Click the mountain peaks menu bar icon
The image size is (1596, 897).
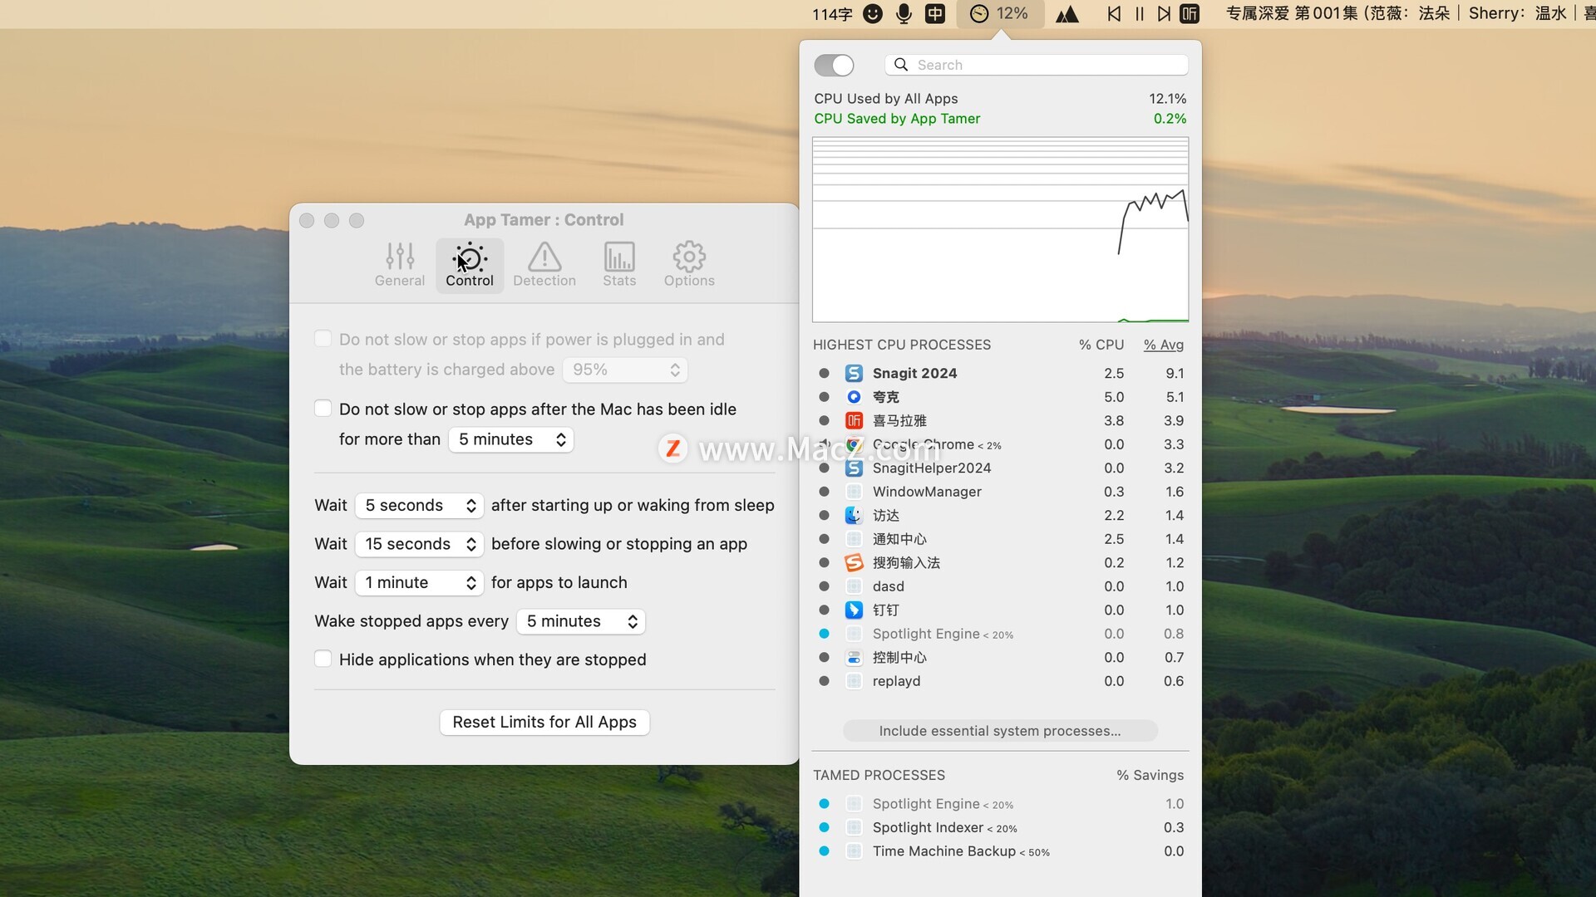(1067, 14)
